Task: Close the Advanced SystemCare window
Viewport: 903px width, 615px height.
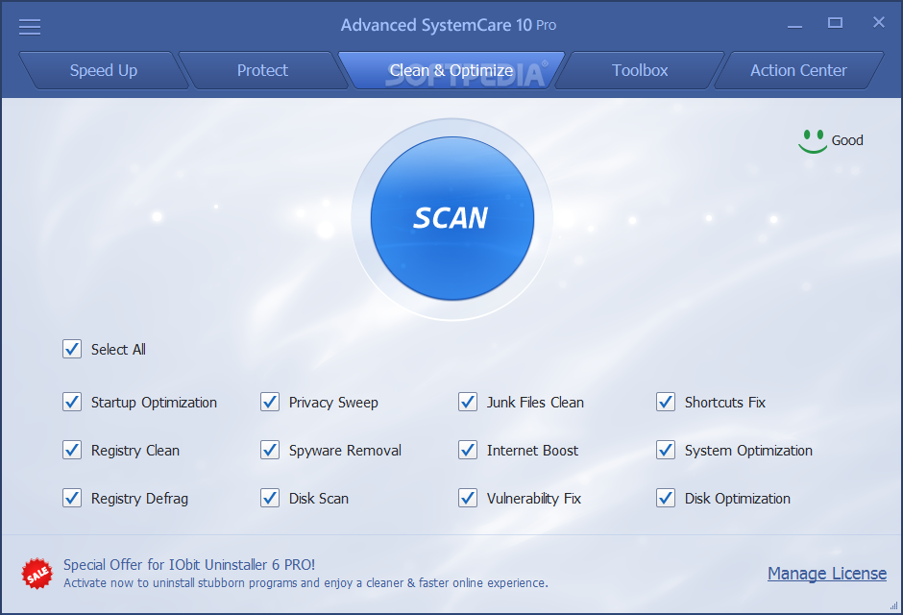Action: point(878,22)
